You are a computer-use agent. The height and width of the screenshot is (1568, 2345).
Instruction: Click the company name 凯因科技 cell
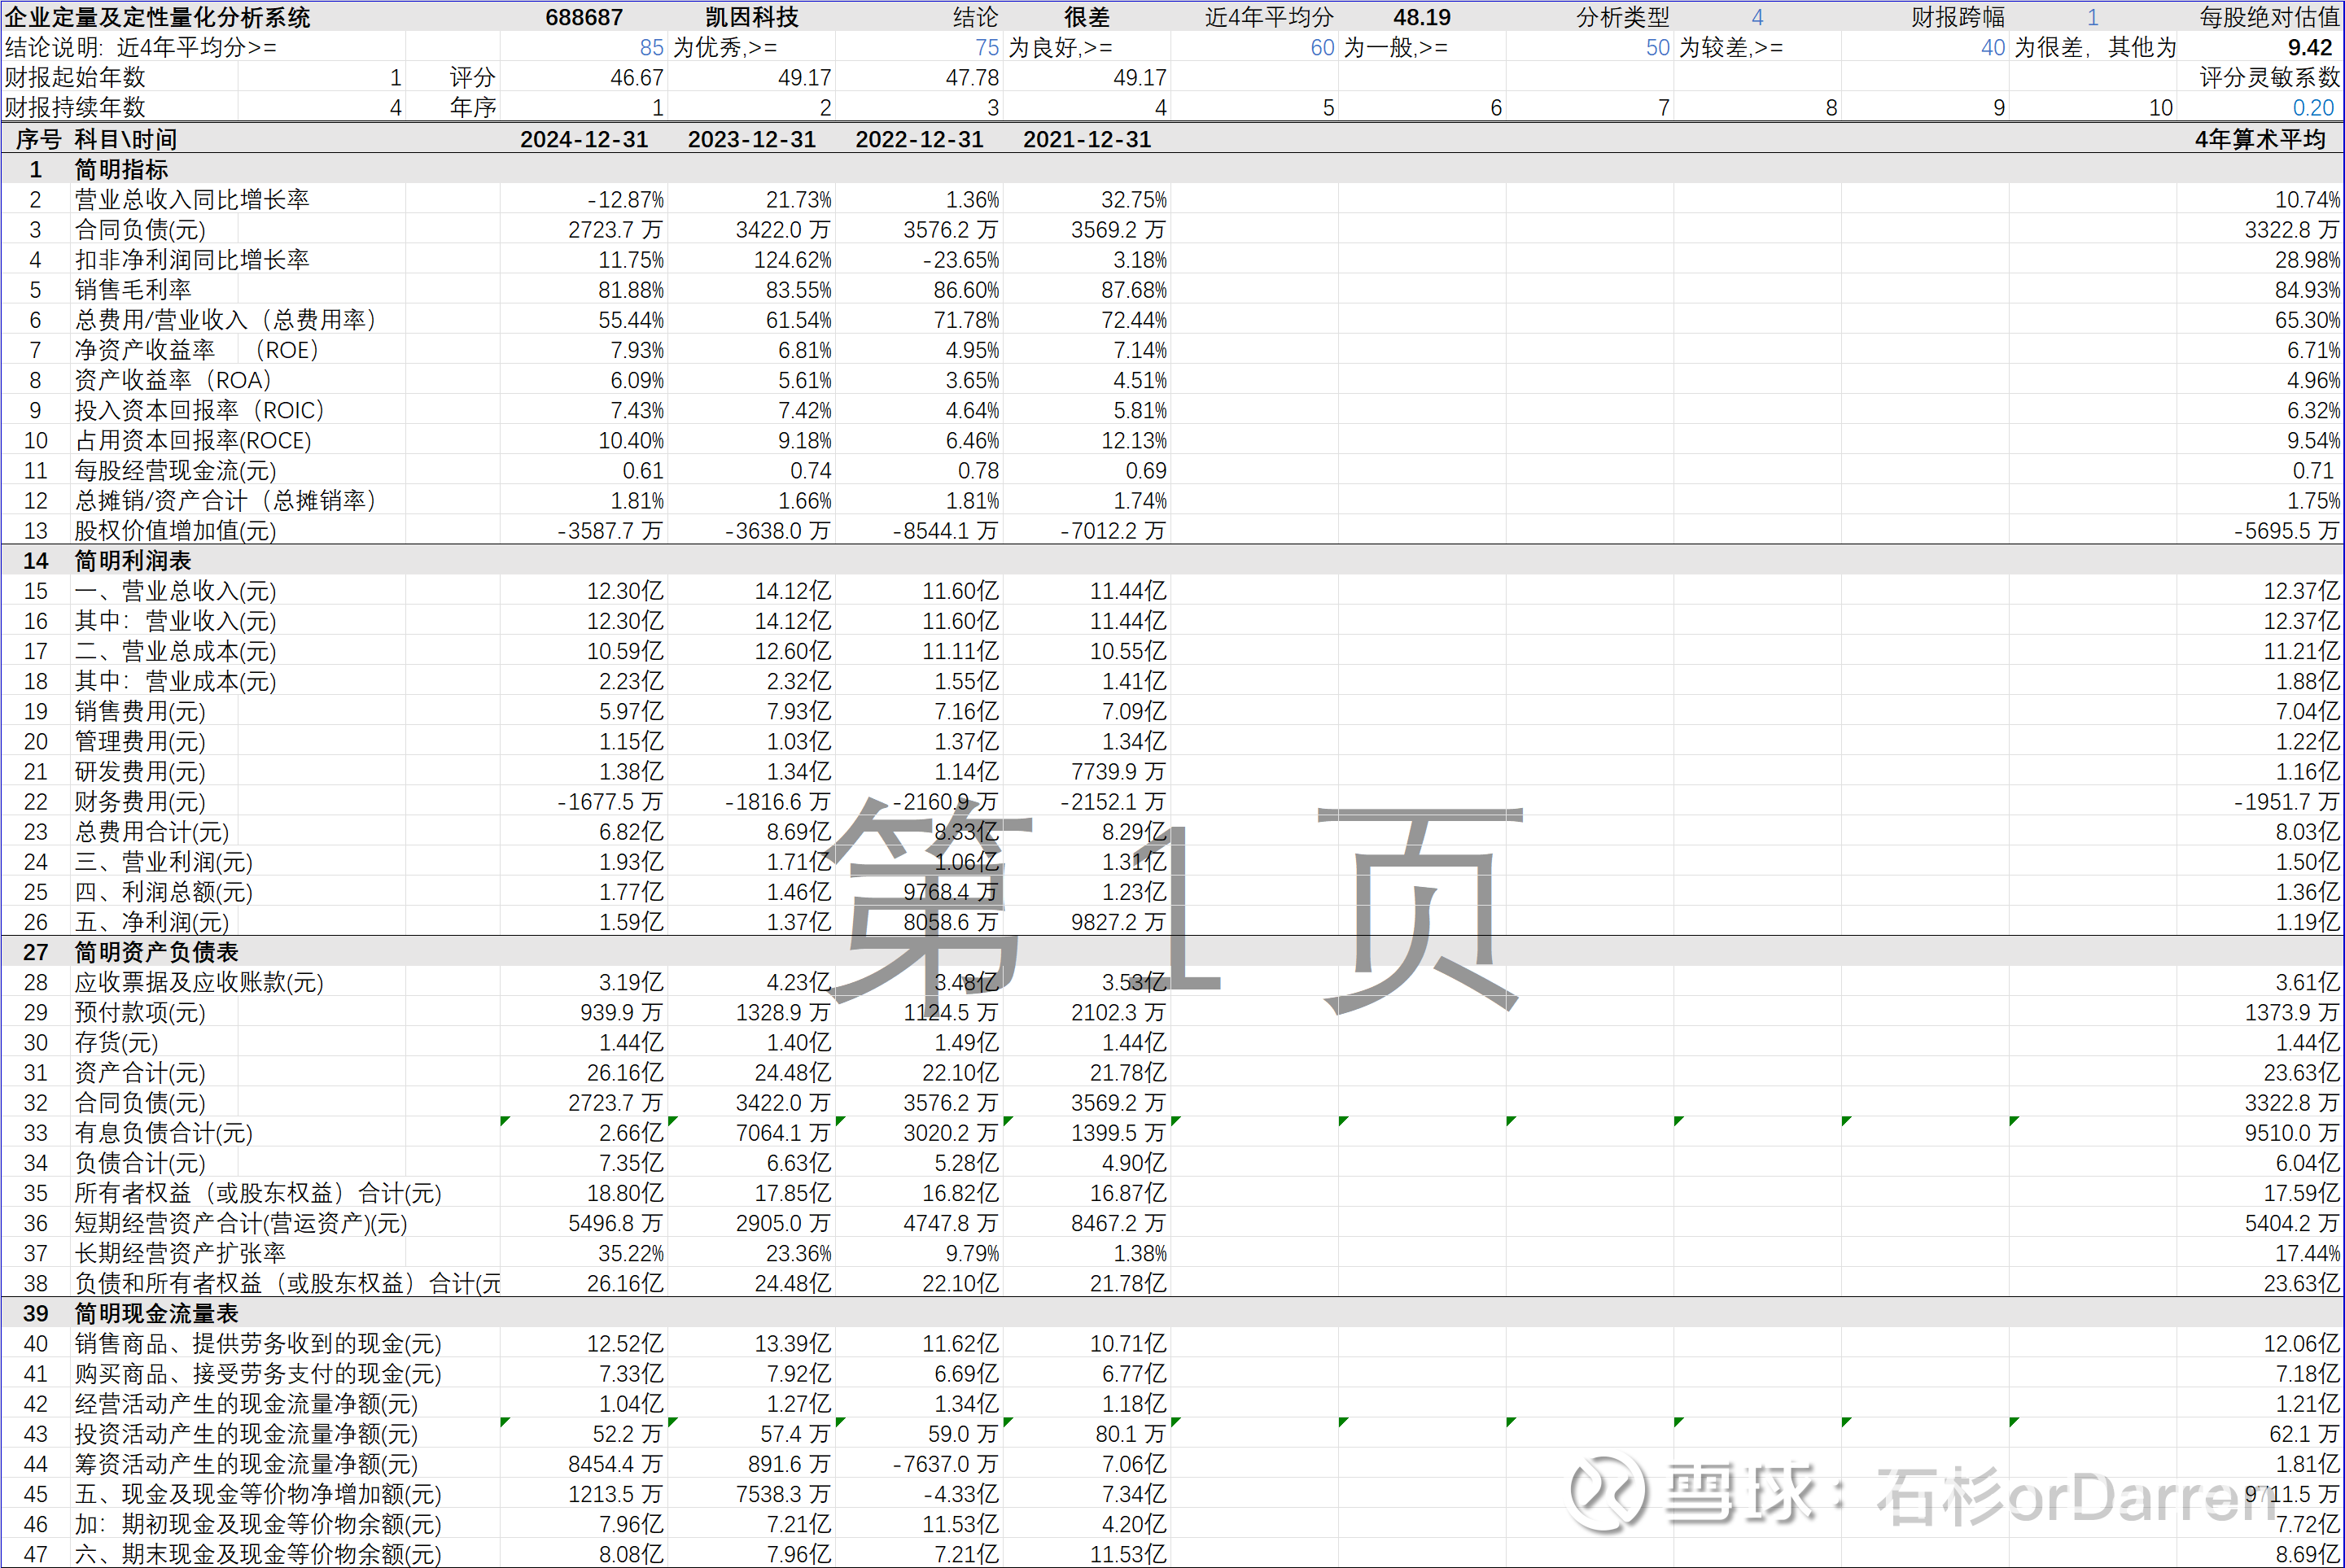[x=751, y=17]
